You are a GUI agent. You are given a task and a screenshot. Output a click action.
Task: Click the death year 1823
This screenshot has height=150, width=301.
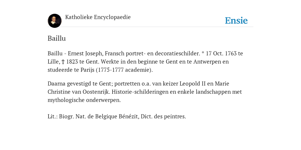click(x=72, y=62)
